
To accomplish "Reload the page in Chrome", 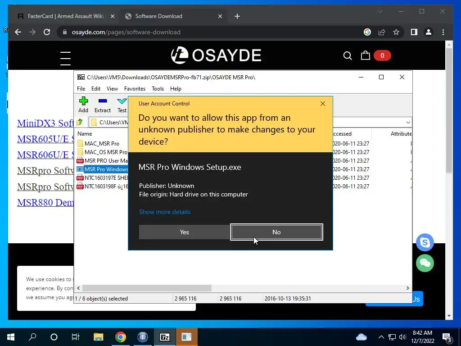I will click(x=47, y=32).
